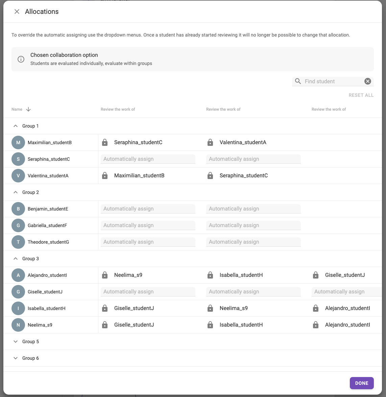Click the info icon beside Chosen collaboration option

tap(21, 59)
